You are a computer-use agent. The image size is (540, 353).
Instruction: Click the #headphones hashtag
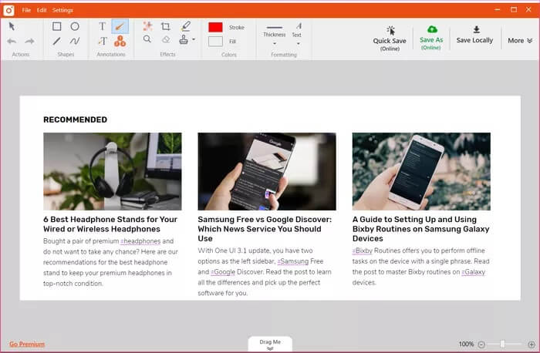coord(140,241)
